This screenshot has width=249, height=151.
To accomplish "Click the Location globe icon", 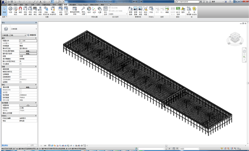I will [89, 10].
